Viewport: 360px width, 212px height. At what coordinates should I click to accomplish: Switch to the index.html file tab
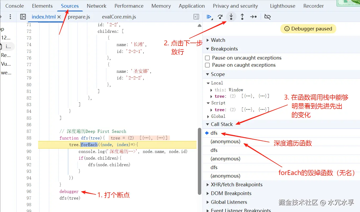pyautogui.click(x=43, y=17)
